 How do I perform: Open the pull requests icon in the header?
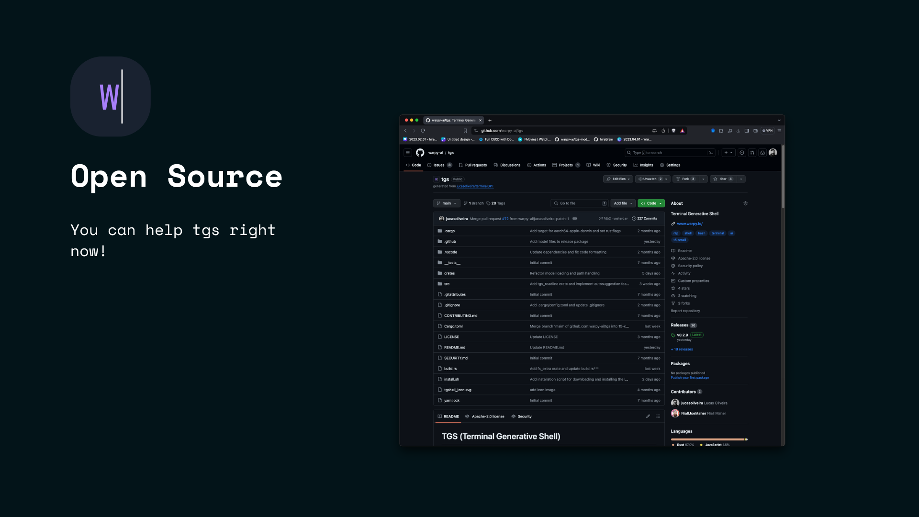point(752,153)
